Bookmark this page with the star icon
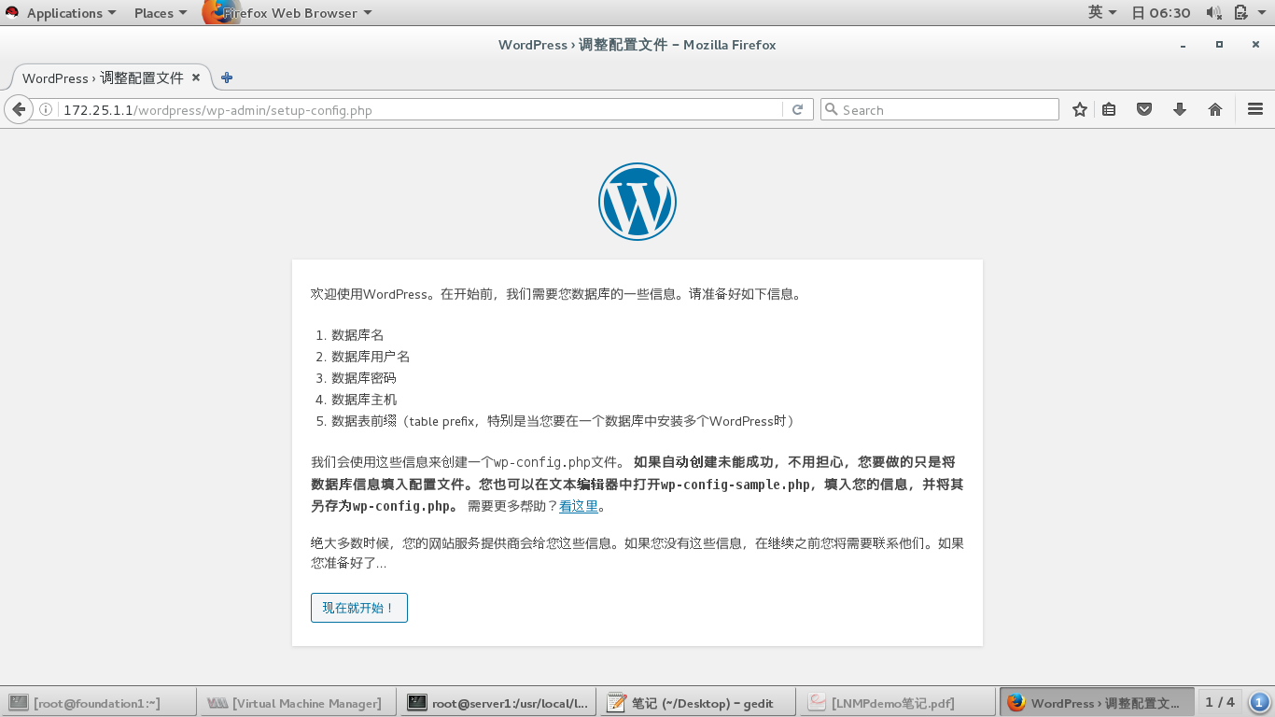1275x717 pixels. 1080,109
